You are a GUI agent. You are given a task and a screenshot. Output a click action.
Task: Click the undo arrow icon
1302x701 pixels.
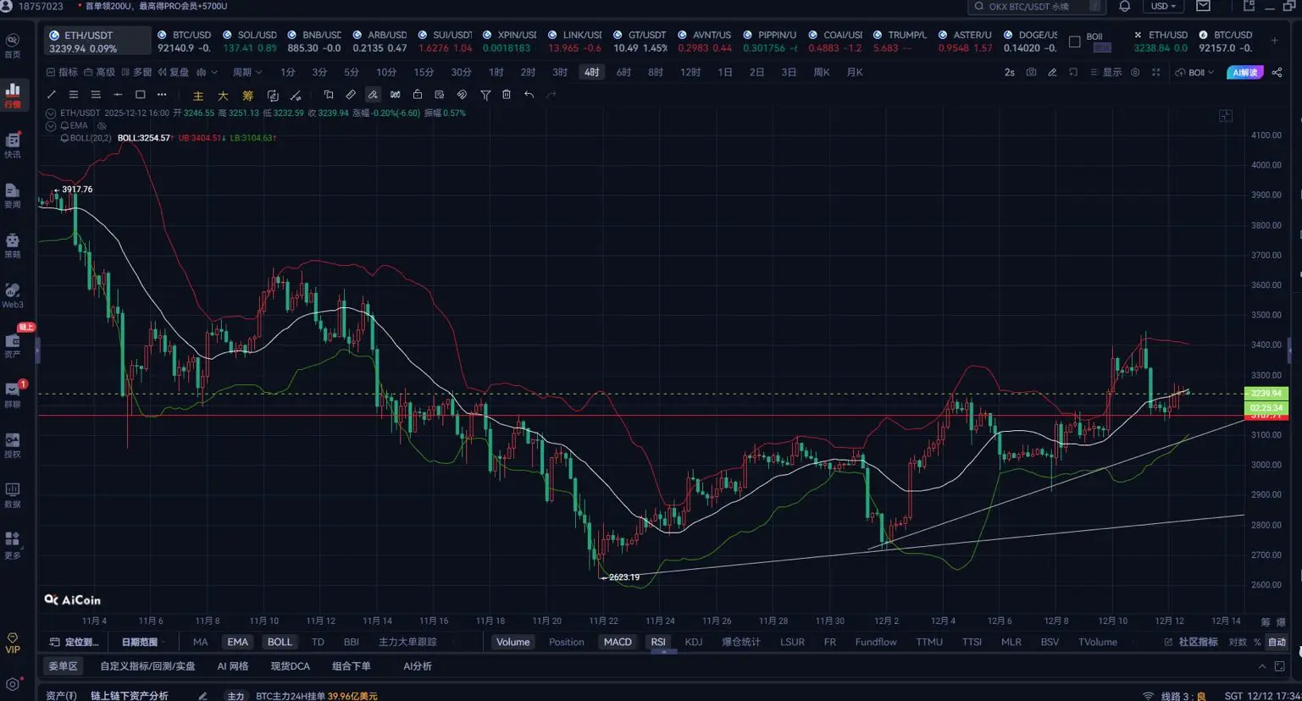pyautogui.click(x=529, y=95)
